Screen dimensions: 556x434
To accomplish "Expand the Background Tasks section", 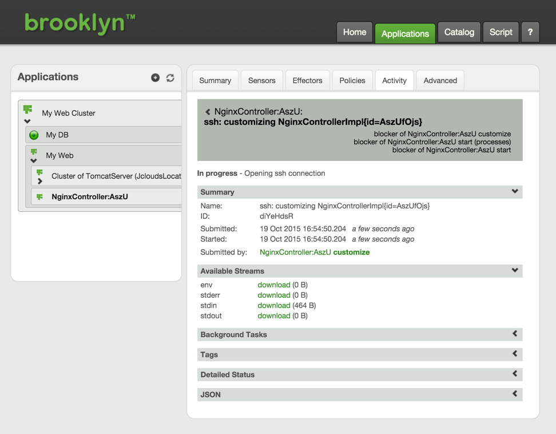I will 515,334.
